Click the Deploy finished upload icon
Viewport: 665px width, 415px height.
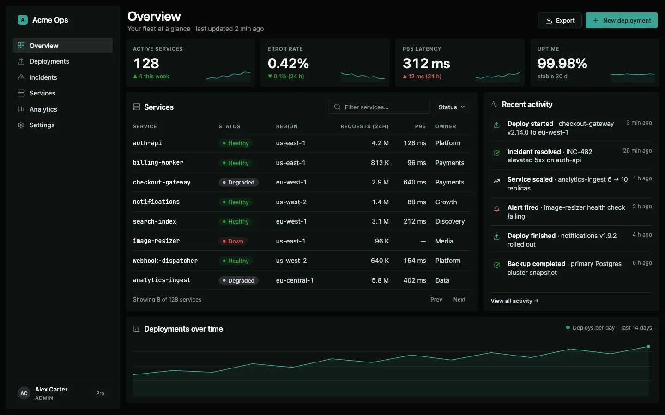[497, 237]
